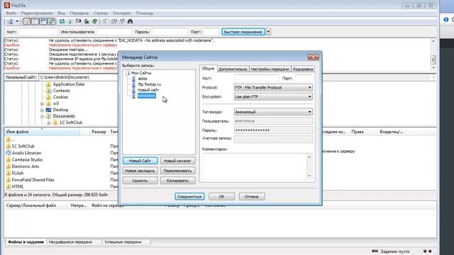Toggle the message log toolbar icon
Image resolution: width=454 pixels, height=255 pixels.
27,21
